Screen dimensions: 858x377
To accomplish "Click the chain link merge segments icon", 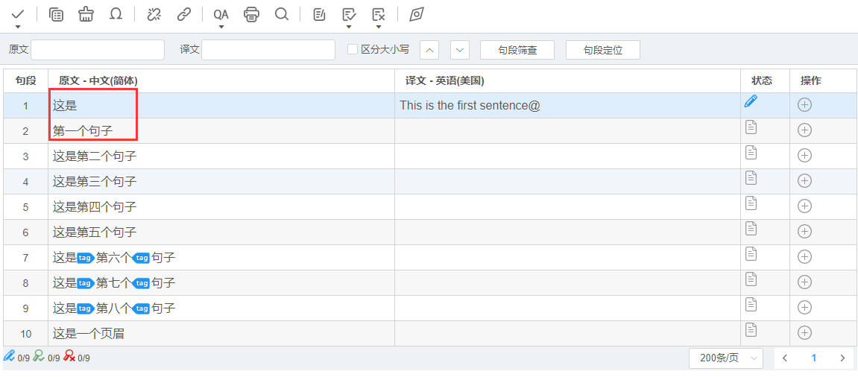I will click(x=184, y=14).
